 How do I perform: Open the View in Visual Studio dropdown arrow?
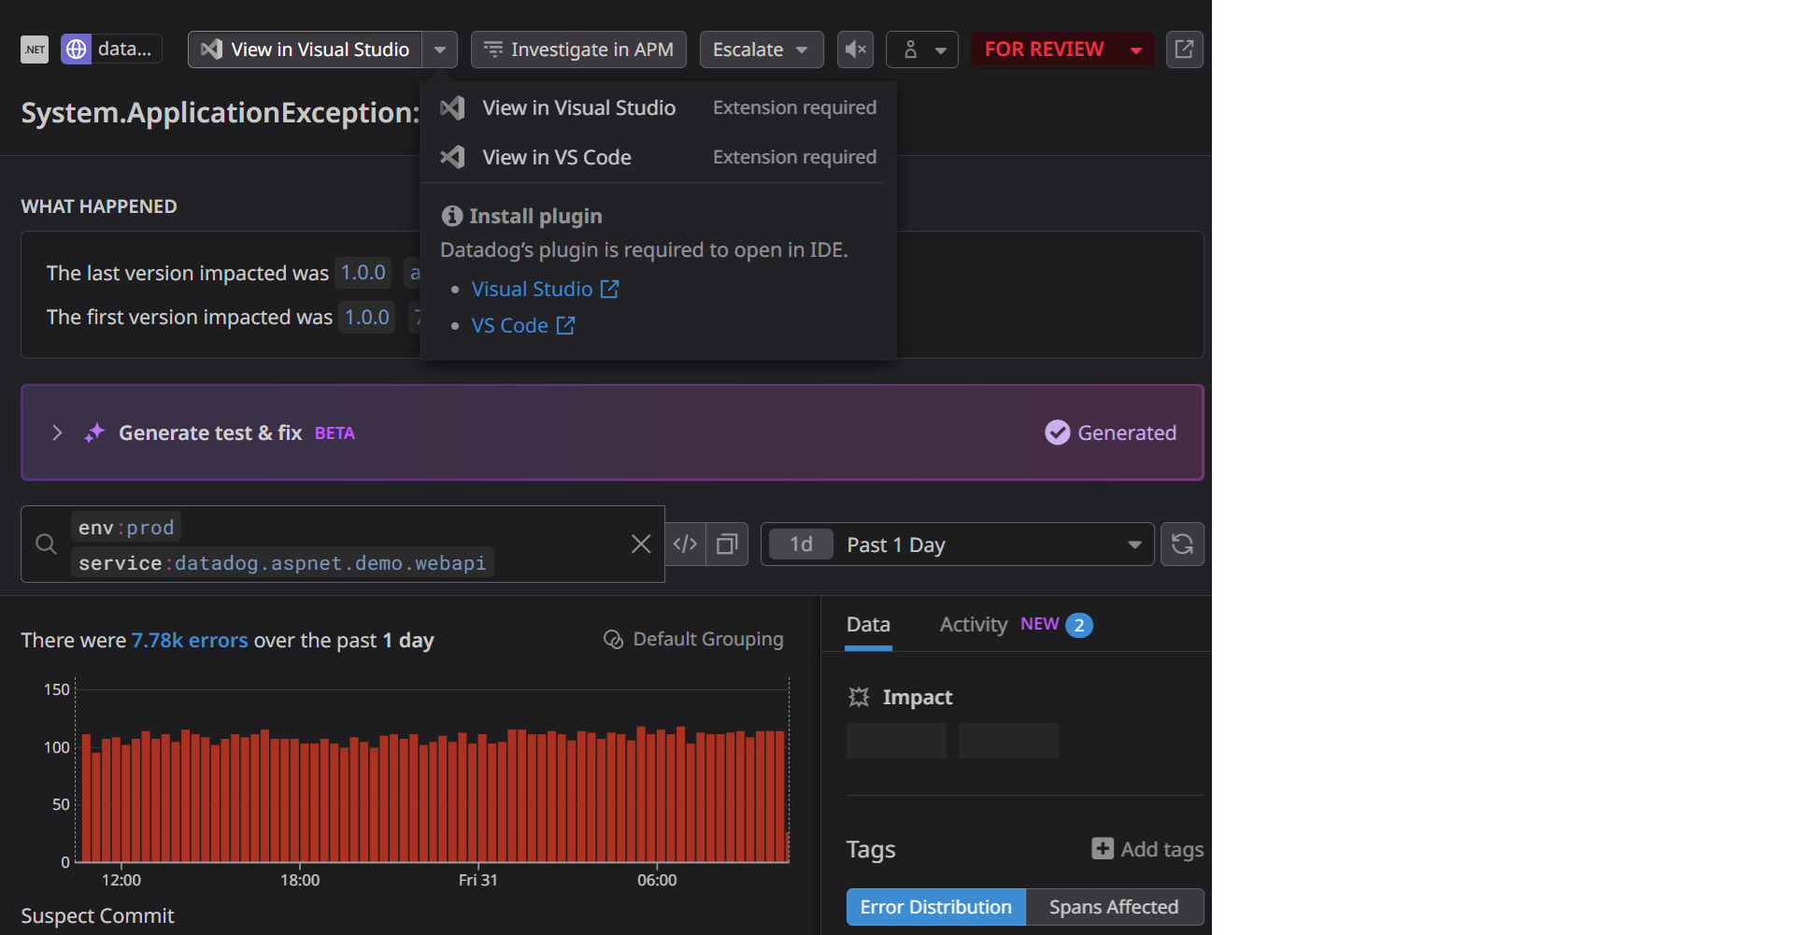point(439,50)
